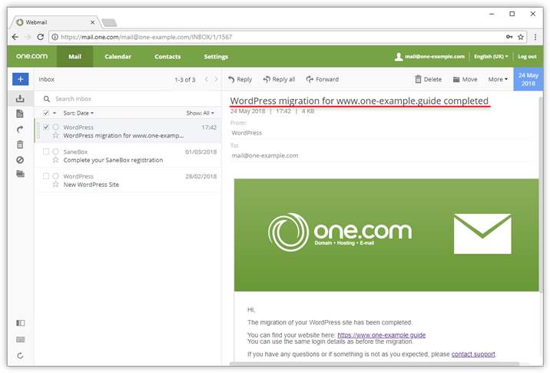This screenshot has width=550, height=373.
Task: Check the New WordPress Site message checkbox
Action: (x=46, y=176)
